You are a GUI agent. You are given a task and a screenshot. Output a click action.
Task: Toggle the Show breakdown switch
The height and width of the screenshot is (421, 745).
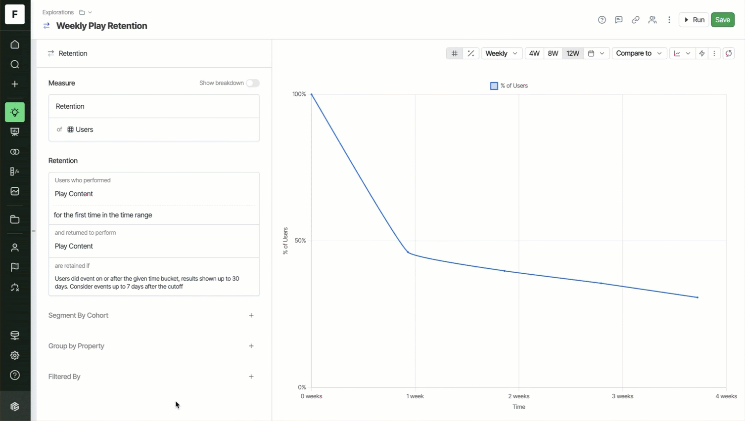[252, 83]
